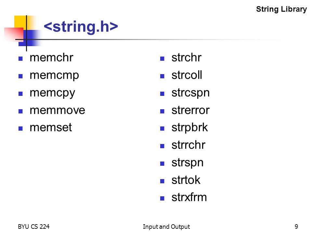
Task: Click the BYU CS 224 footer text
Action: [x=33, y=227]
